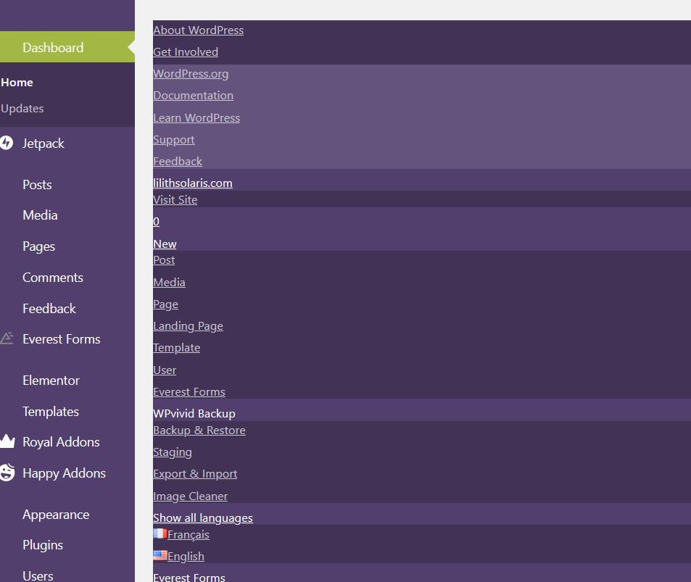Viewport: 691px width, 582px height.
Task: Click the Royal Addons crown icon
Action: tap(7, 441)
